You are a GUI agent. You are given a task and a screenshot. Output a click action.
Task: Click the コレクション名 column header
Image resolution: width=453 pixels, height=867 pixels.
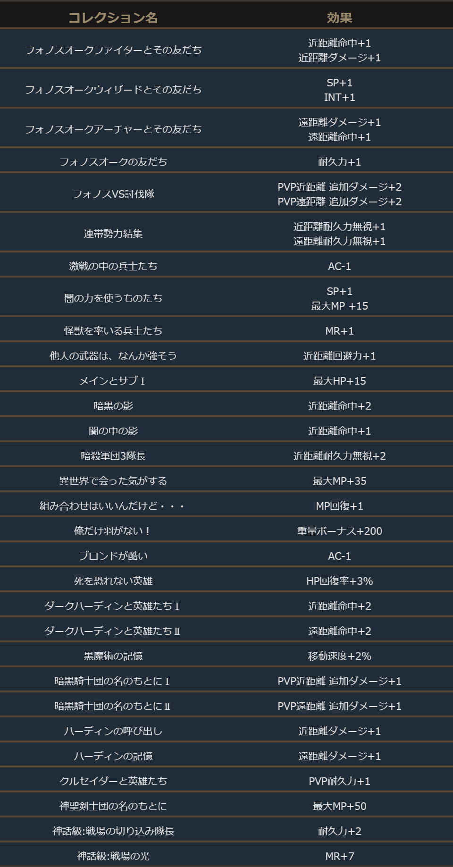coord(113,17)
